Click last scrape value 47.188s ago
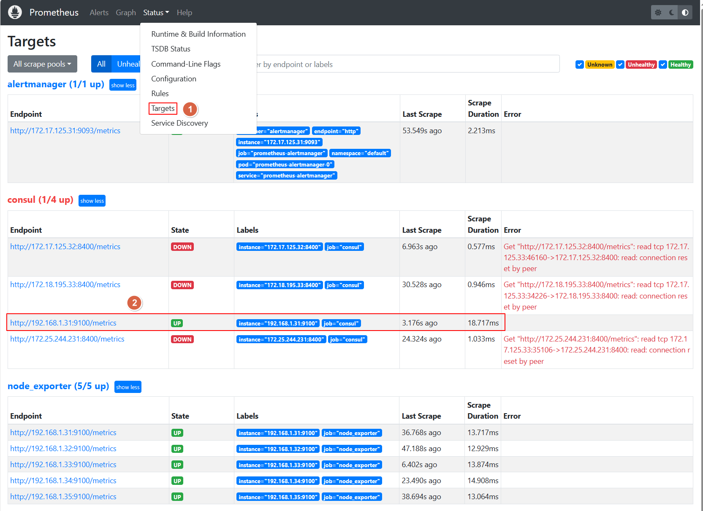The width and height of the screenshot is (703, 511). click(x=421, y=449)
